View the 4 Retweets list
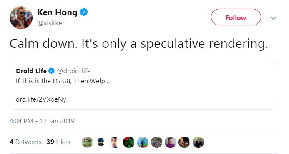The image size is (289, 154). point(25,142)
